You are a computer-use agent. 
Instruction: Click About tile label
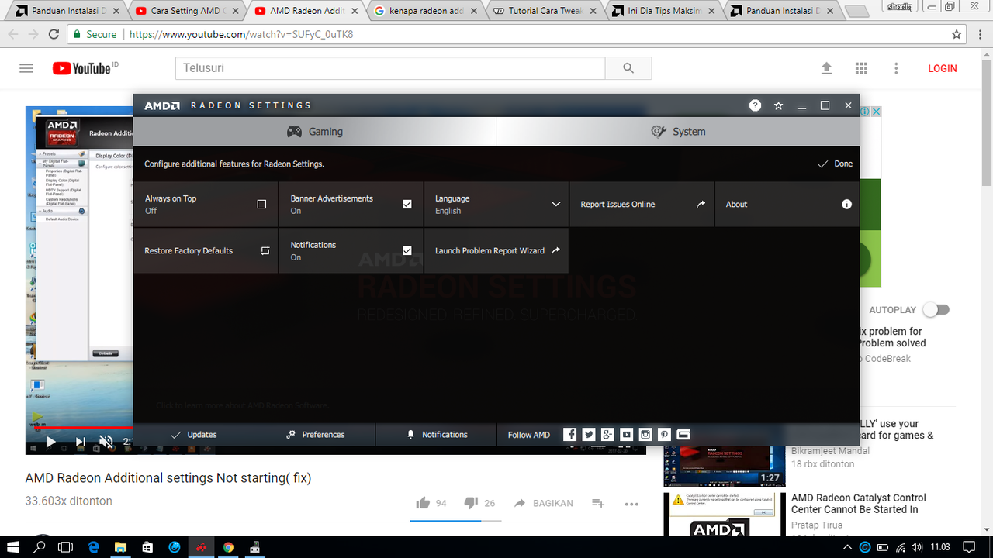736,205
